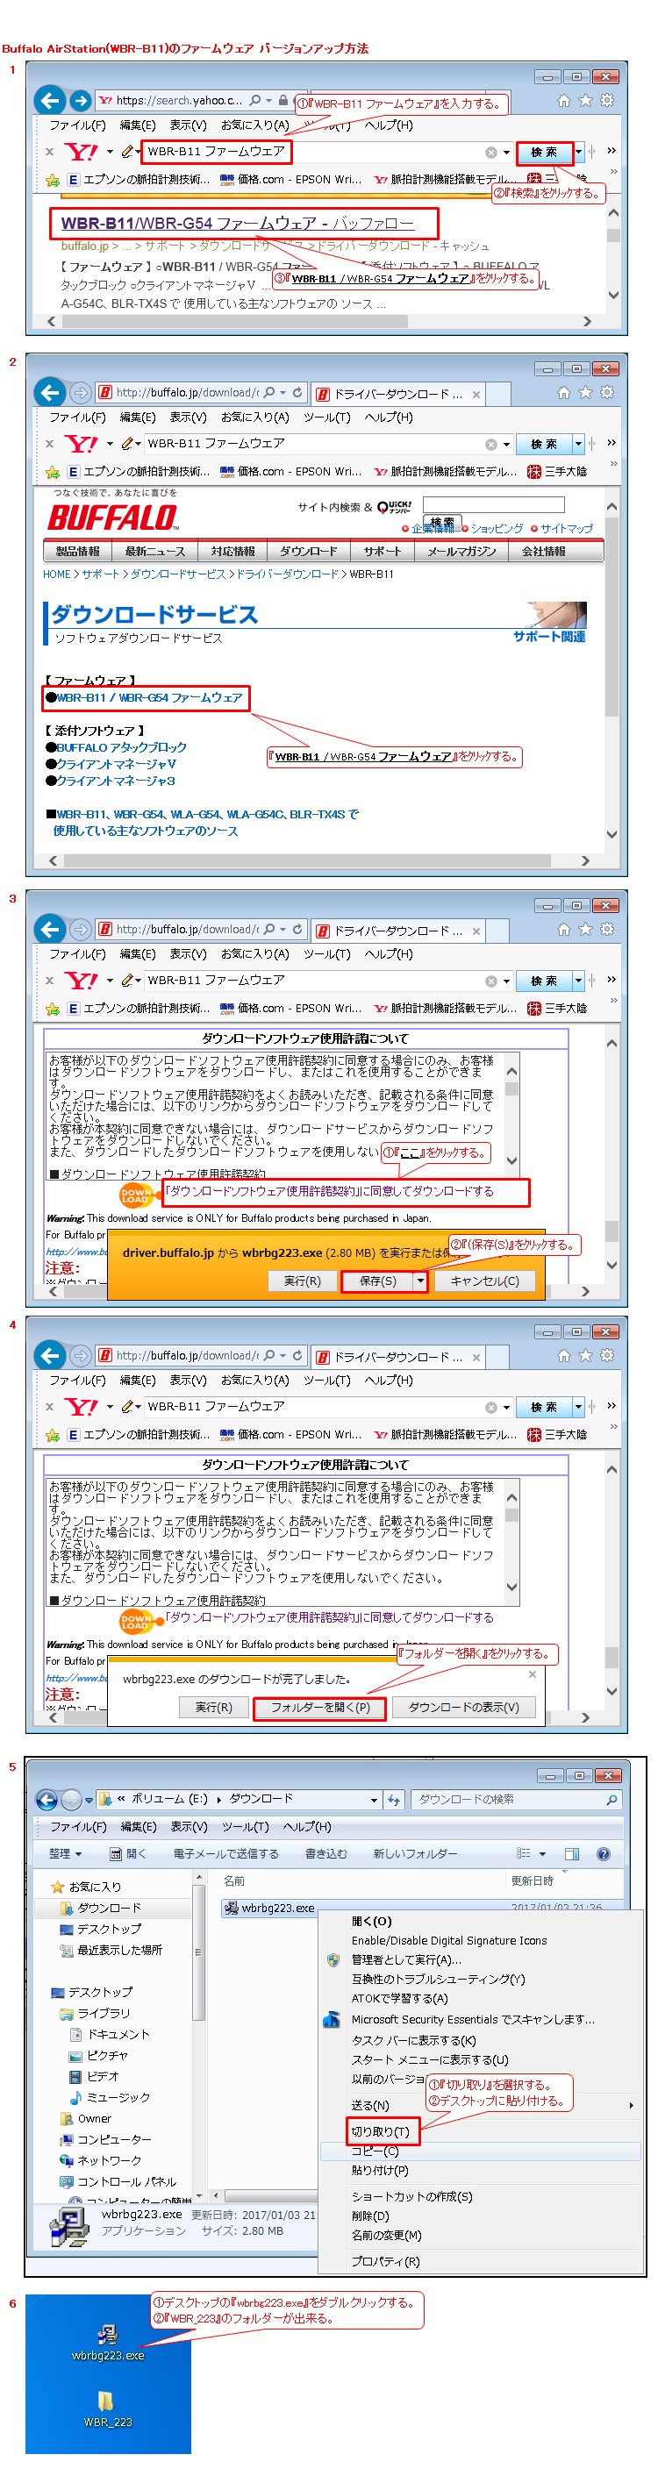
Task: Click the home icon in the Yahoo search results browser
Action: 564,101
